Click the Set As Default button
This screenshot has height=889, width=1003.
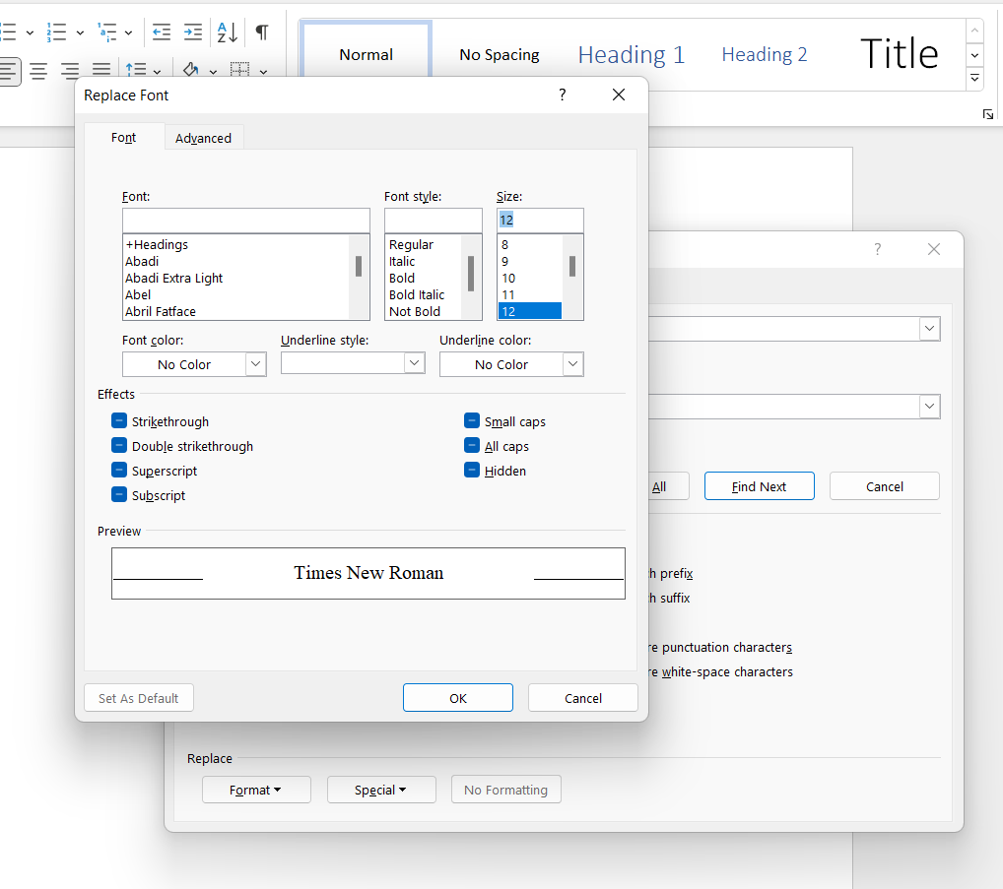pos(138,698)
